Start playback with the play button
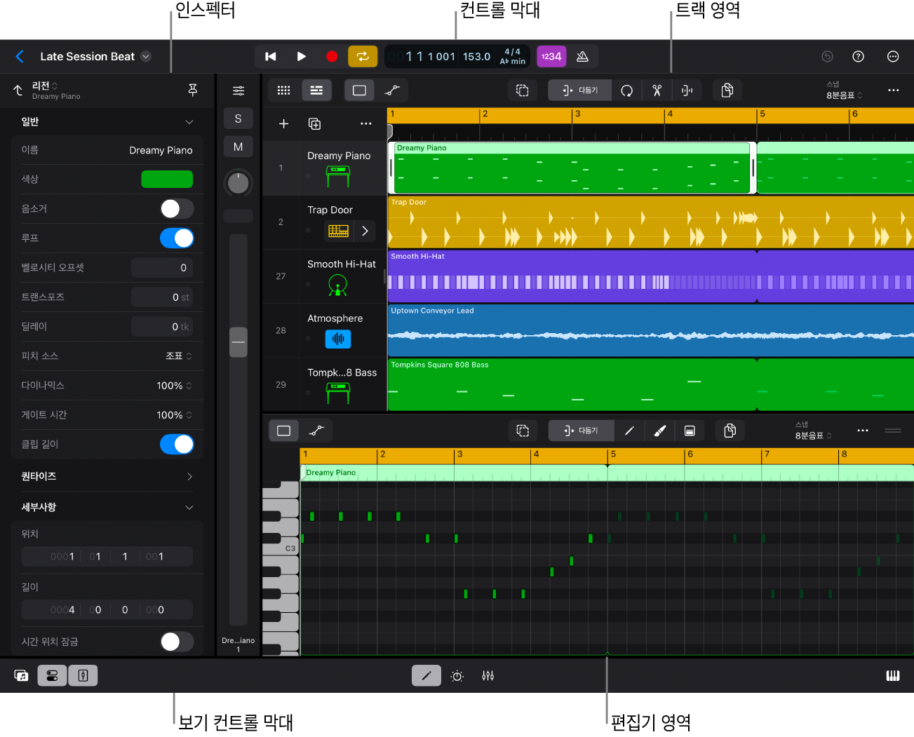The image size is (914, 737). point(301,56)
